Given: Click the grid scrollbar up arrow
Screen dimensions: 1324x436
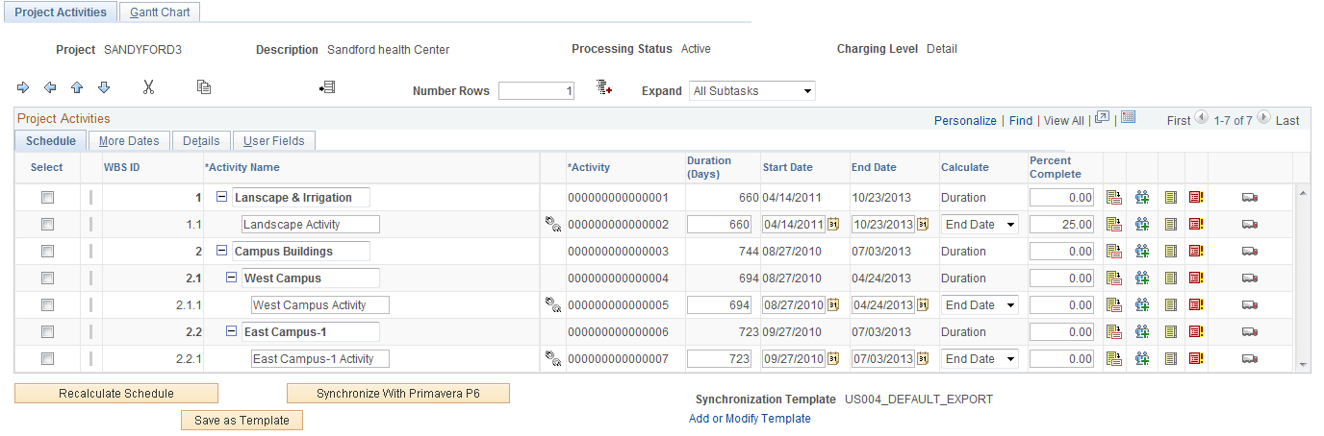Looking at the screenshot, I should [x=1303, y=193].
